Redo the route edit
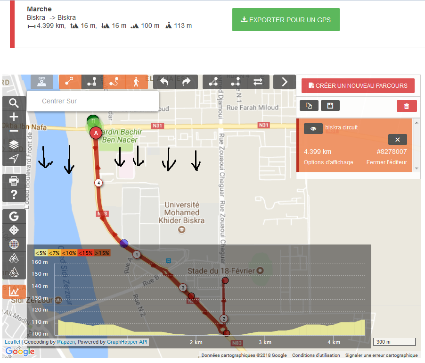The width and height of the screenshot is (425, 363). (187, 82)
